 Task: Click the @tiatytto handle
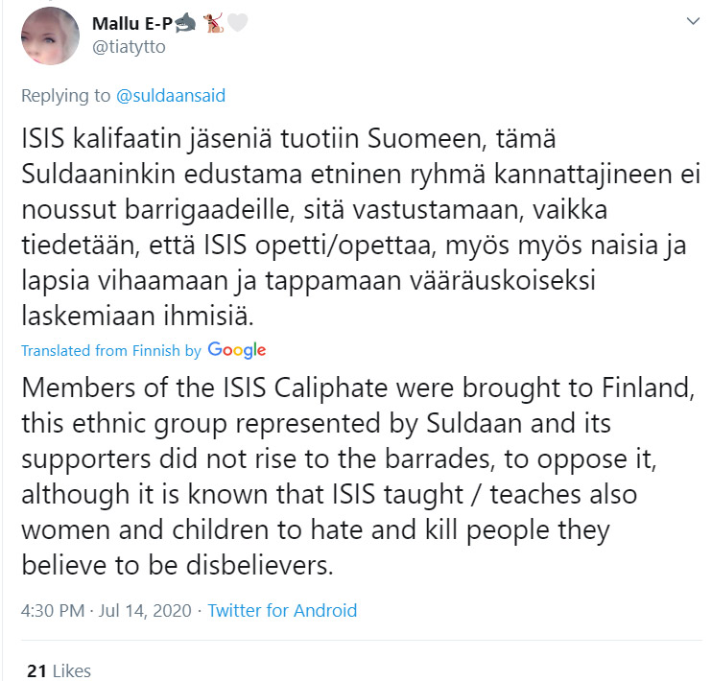pos(129,47)
